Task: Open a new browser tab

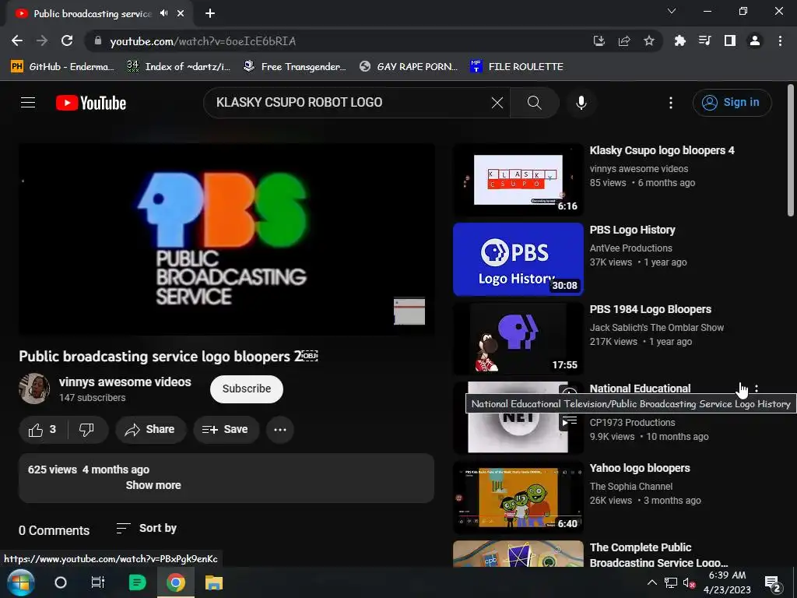Action: [x=210, y=13]
